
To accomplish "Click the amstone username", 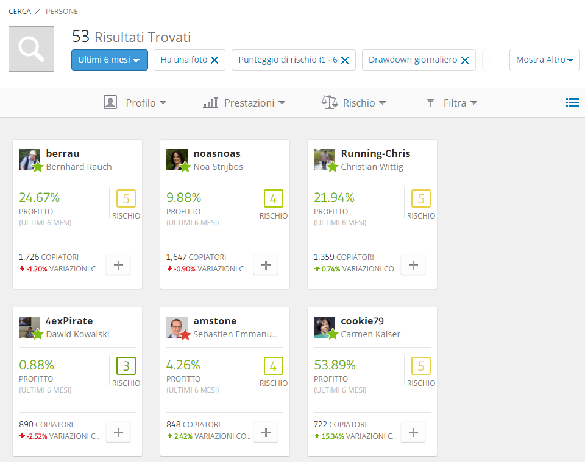I will click(x=215, y=321).
